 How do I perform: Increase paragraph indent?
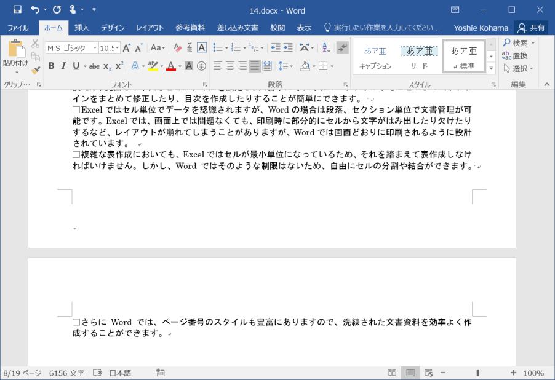[288, 47]
